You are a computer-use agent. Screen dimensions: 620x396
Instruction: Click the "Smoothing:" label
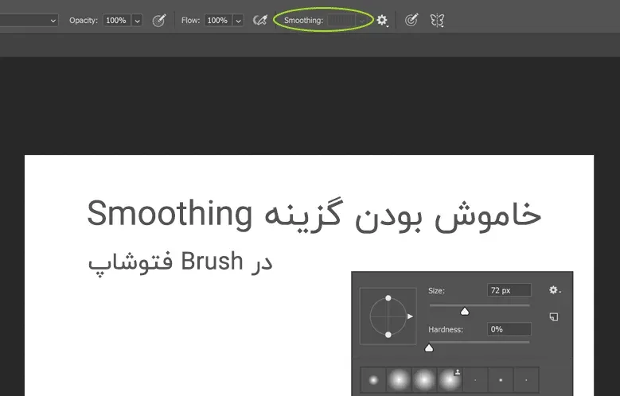(x=304, y=21)
